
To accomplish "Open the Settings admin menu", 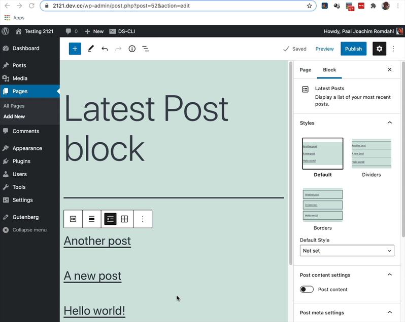I will point(30,200).
